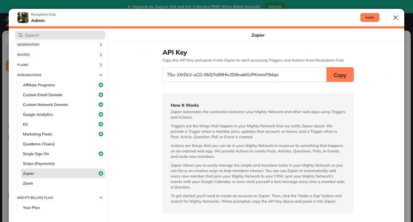Collapse the Integrations section chevron
The height and width of the screenshot is (222, 413).
click(x=100, y=75)
